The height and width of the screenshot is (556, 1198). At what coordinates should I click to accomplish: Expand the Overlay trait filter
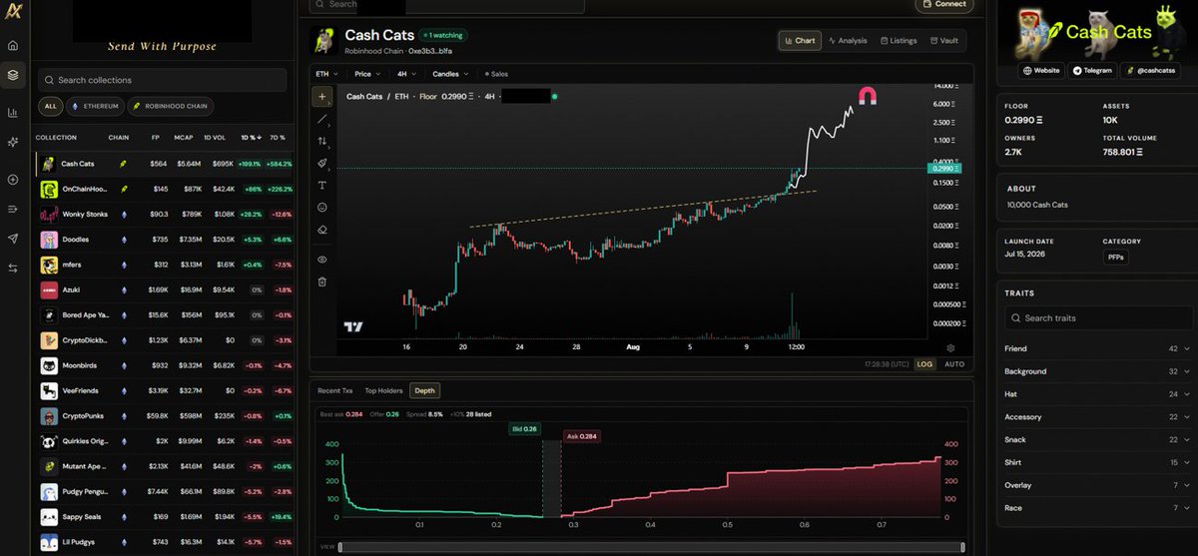click(x=1097, y=485)
